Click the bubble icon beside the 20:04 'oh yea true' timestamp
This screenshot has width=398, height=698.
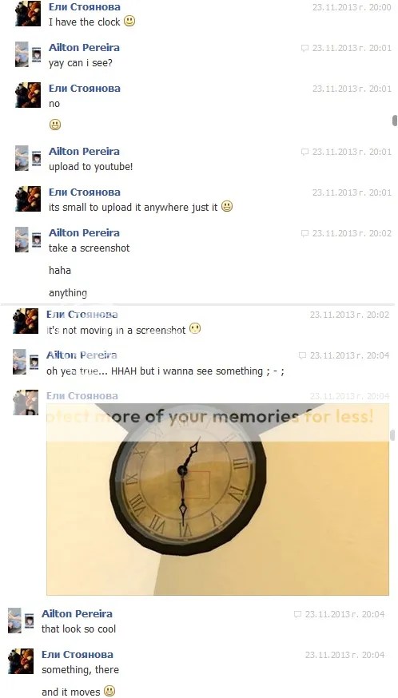click(x=303, y=355)
